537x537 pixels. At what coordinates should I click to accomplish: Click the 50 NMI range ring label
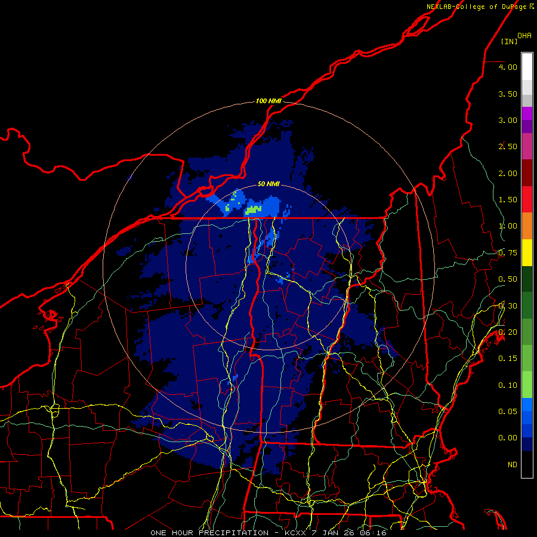268,184
